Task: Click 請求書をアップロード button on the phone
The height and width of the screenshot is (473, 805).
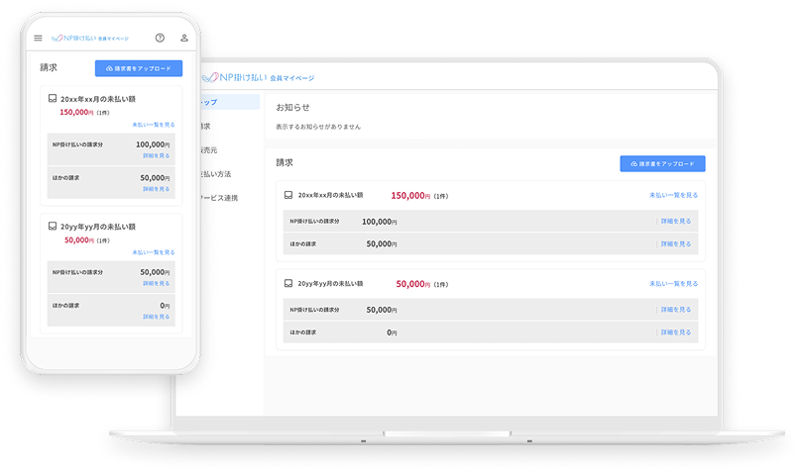Action: tap(139, 68)
